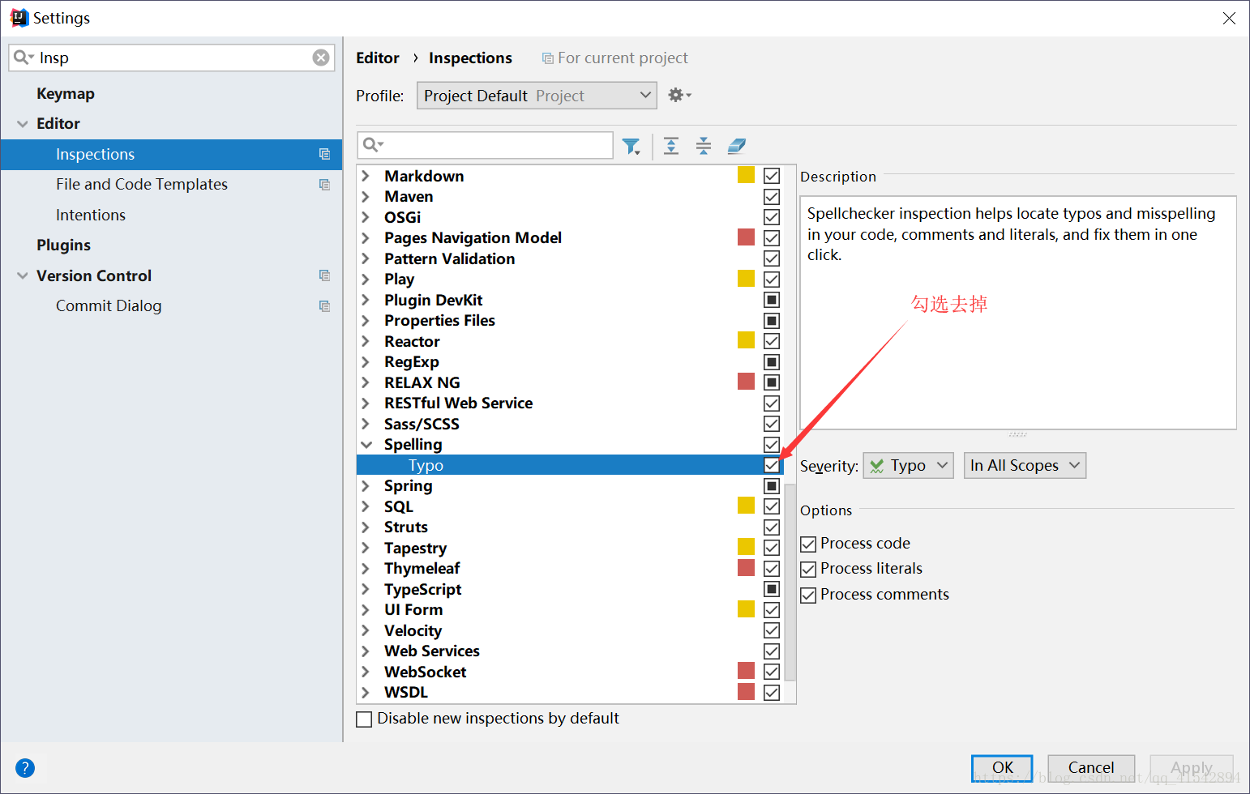Click yellow severity swatch for Tapestry
Image resolution: width=1250 pixels, height=794 pixels.
(746, 547)
